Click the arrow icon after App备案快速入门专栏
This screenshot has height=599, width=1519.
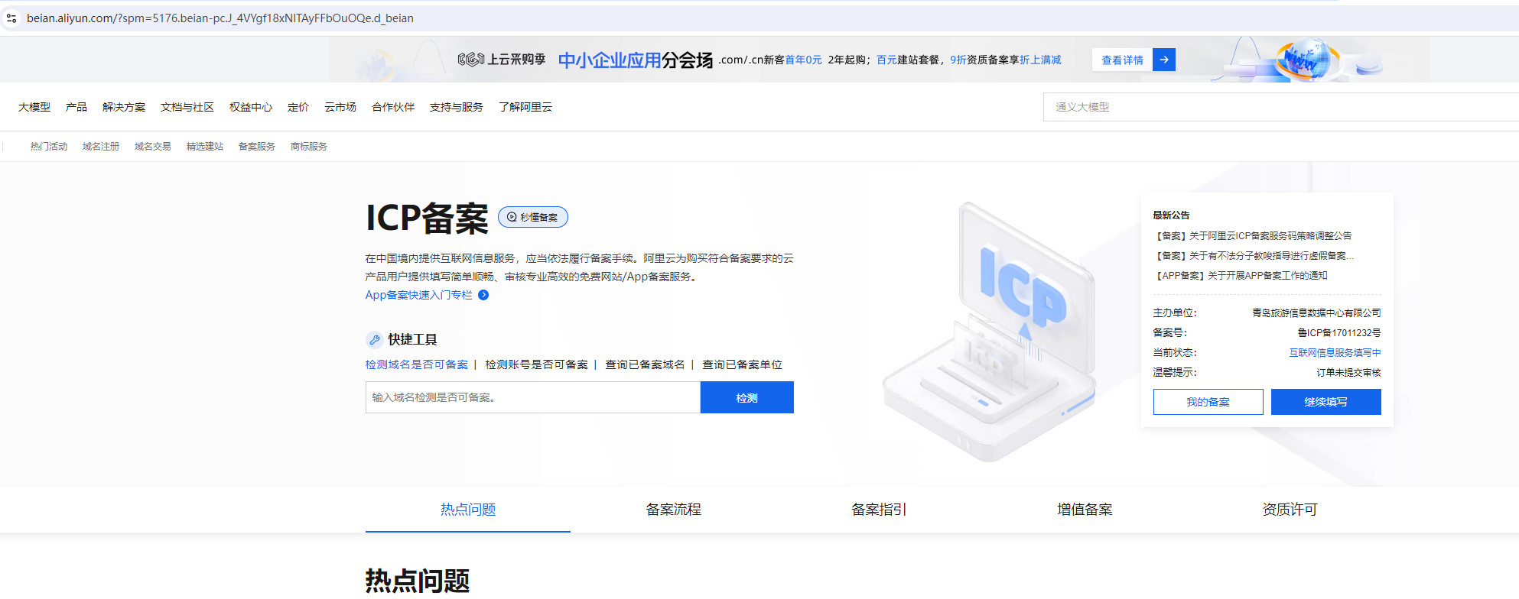tap(483, 295)
